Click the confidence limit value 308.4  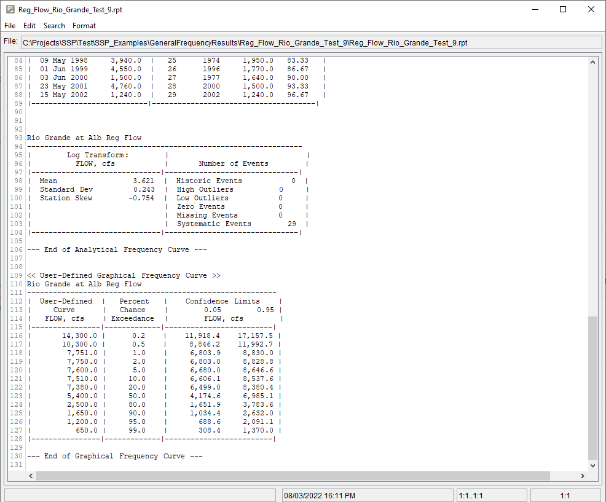tap(209, 430)
